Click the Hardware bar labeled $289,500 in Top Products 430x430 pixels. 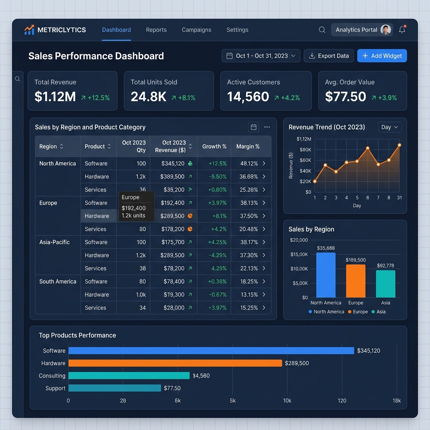[x=175, y=363]
